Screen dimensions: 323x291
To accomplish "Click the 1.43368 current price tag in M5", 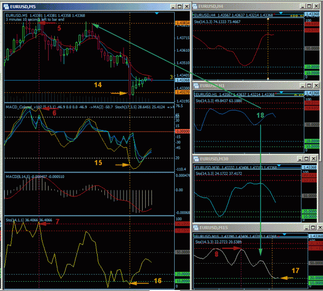I will tap(182, 80).
